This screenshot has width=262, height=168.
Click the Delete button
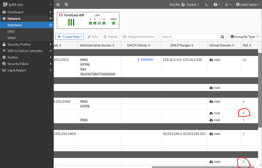coord(110,37)
